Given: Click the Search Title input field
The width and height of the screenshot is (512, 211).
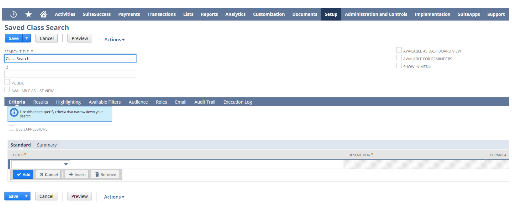Looking at the screenshot, I should (x=70, y=59).
